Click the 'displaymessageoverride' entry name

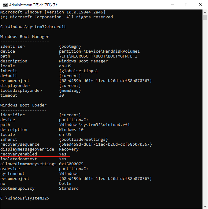click(27, 149)
